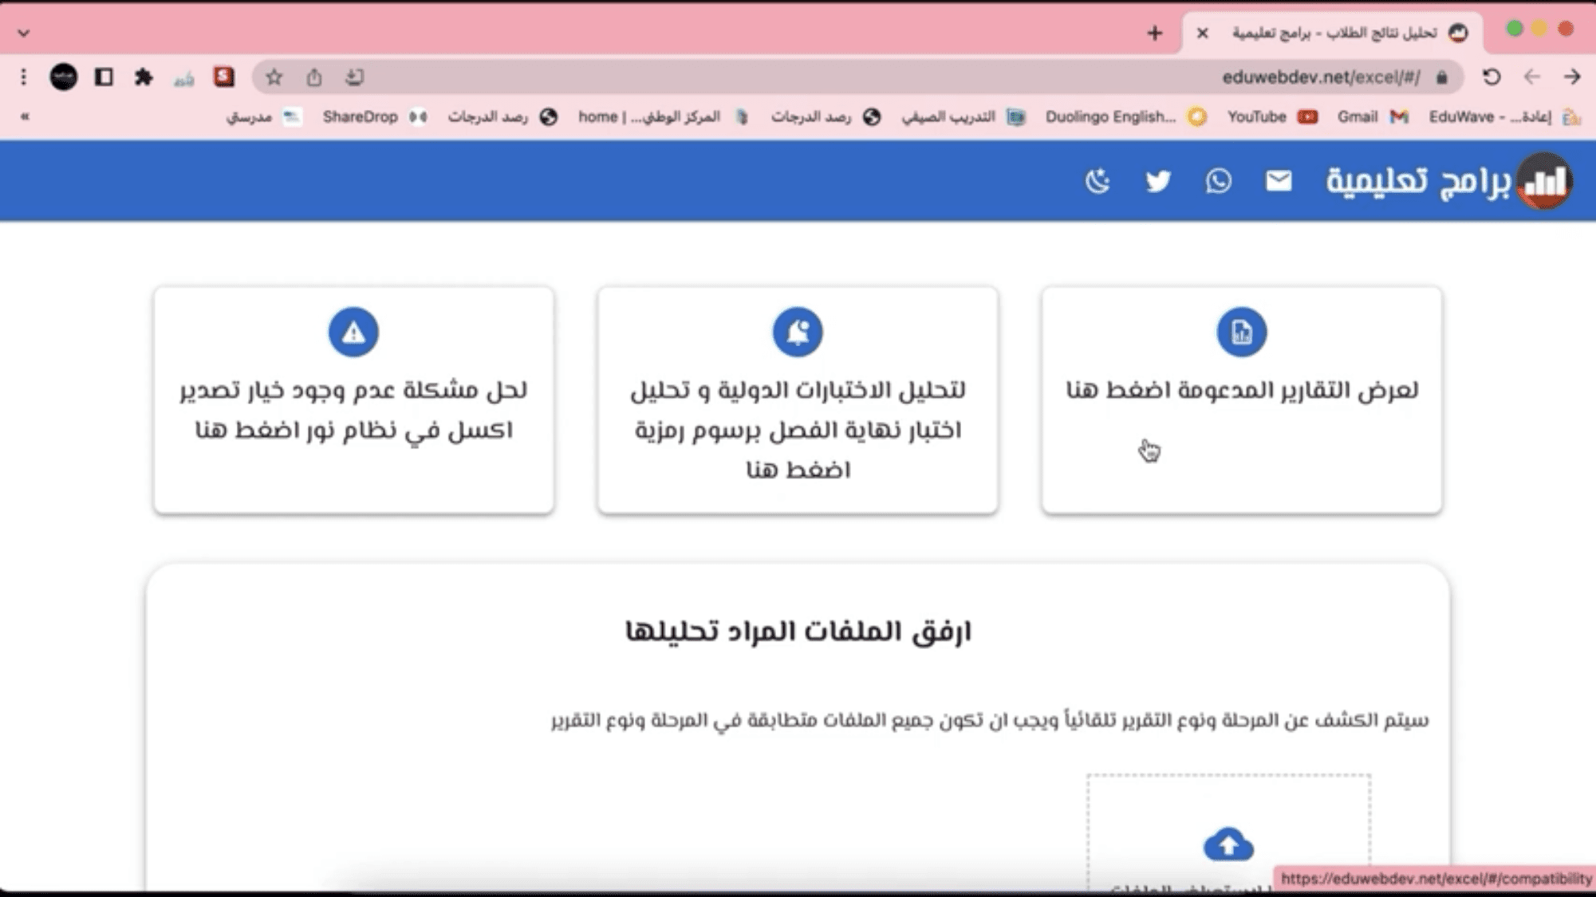Open the مدرستي bookmark

click(x=263, y=116)
